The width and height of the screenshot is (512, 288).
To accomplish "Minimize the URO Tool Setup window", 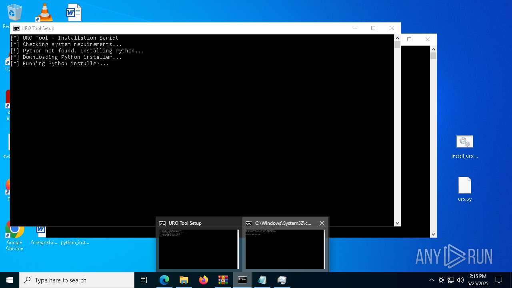I will tap(355, 28).
